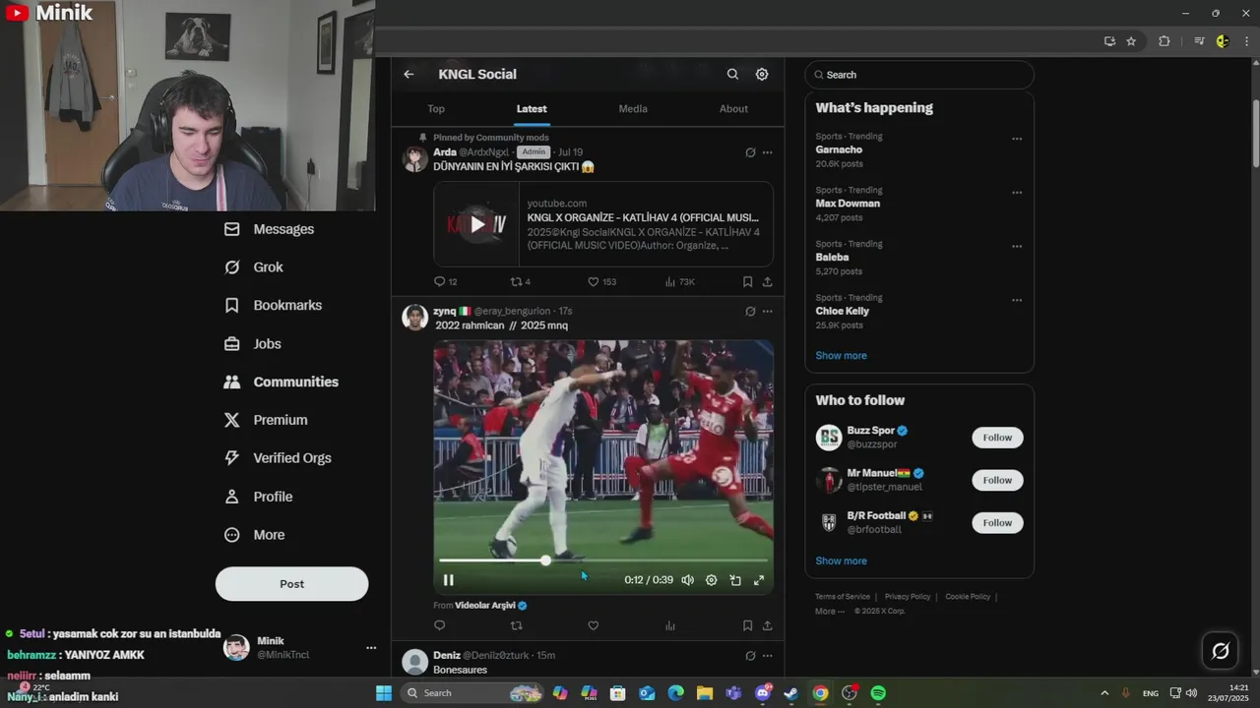
Task: Open video playback settings gear
Action: point(712,580)
